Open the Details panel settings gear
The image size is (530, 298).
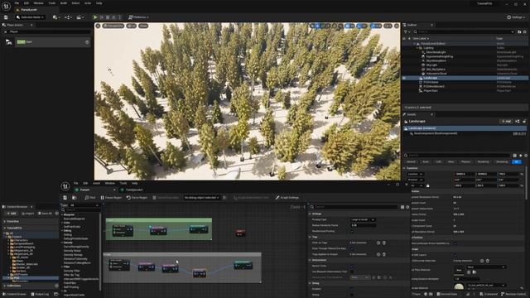pos(526,156)
